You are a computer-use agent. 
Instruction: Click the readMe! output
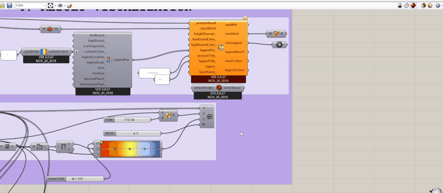(231, 25)
